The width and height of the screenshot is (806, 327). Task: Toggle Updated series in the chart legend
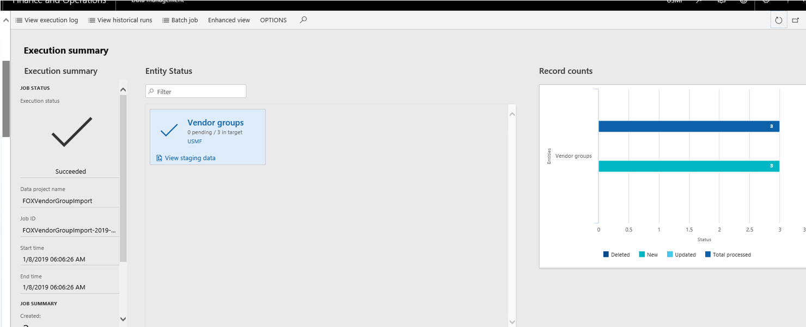pos(681,254)
